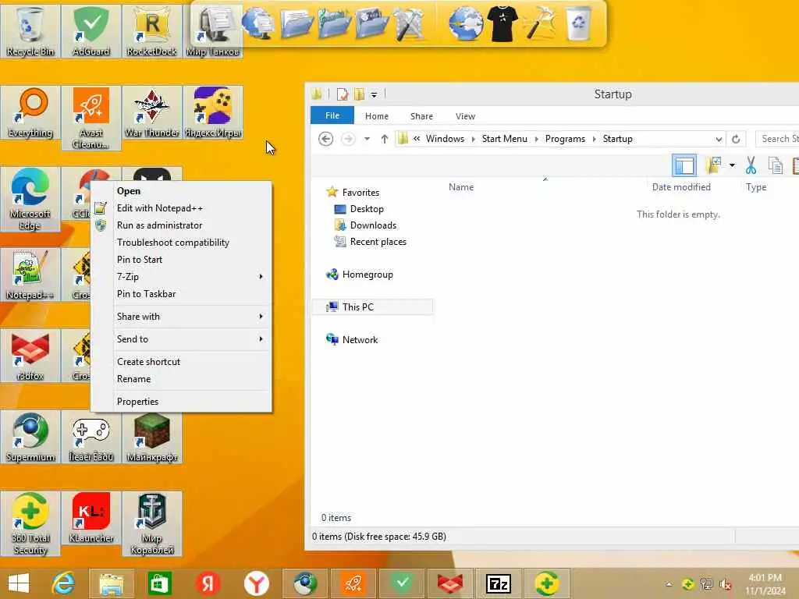Select the Майнкрафт desktop shortcut
This screenshot has height=599, width=799.
click(152, 437)
